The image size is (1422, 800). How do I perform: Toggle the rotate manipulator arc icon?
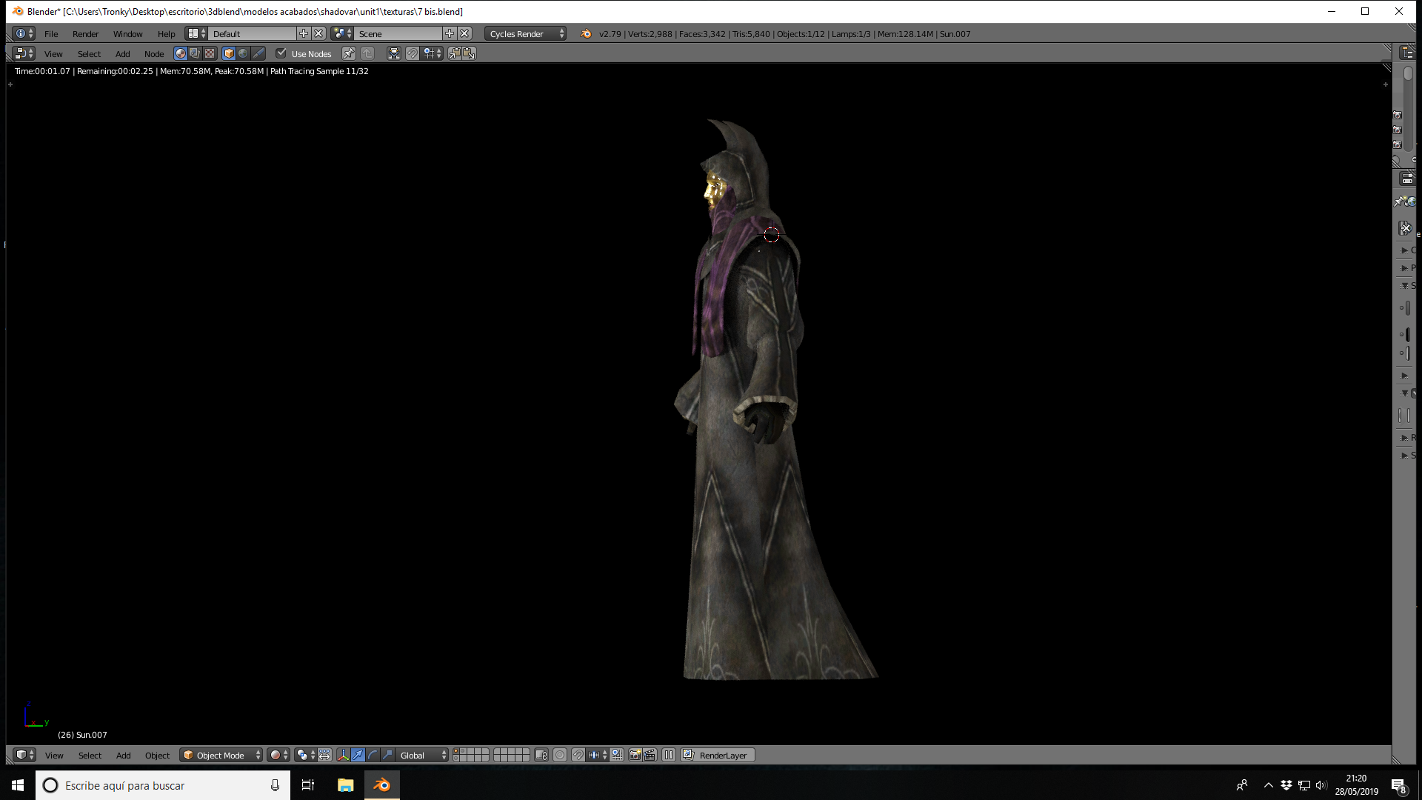coord(373,756)
